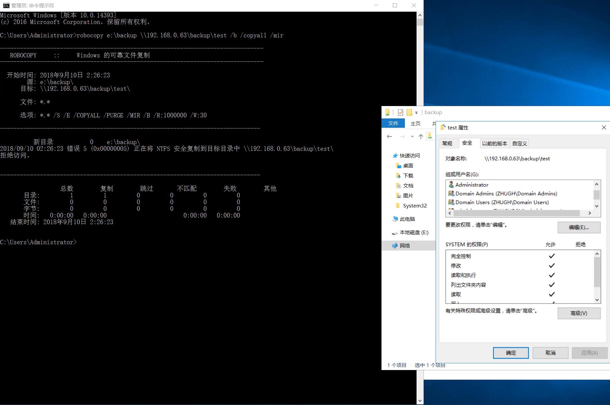The image size is (610, 405).
Task: Click the 确定 button
Action: pos(511,353)
